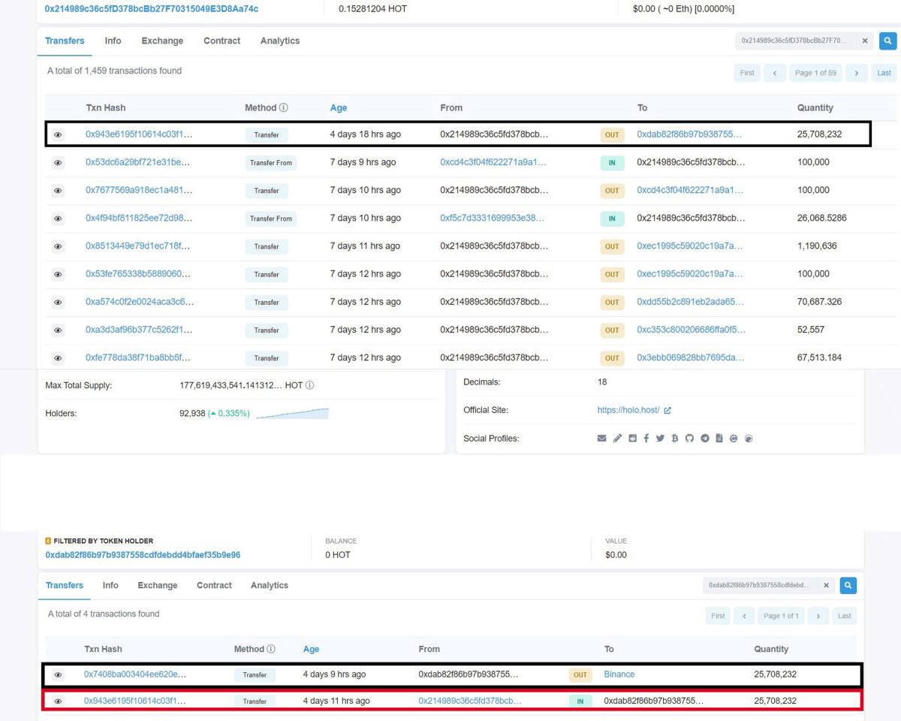Image resolution: width=901 pixels, height=721 pixels.
Task: Click the holders trend sparkline chart
Action: click(x=292, y=414)
